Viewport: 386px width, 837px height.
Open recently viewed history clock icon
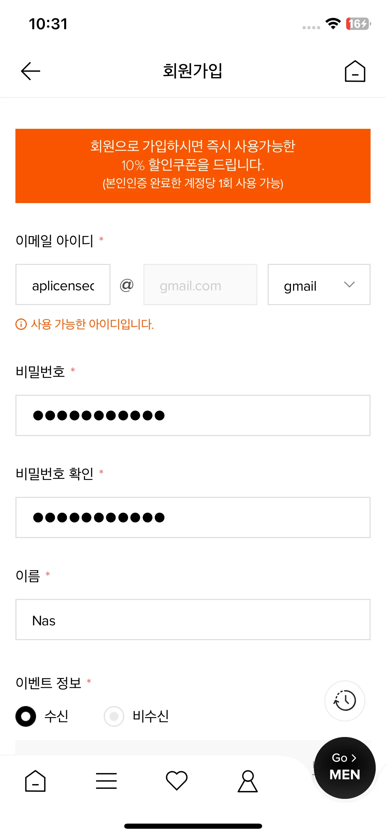click(345, 701)
